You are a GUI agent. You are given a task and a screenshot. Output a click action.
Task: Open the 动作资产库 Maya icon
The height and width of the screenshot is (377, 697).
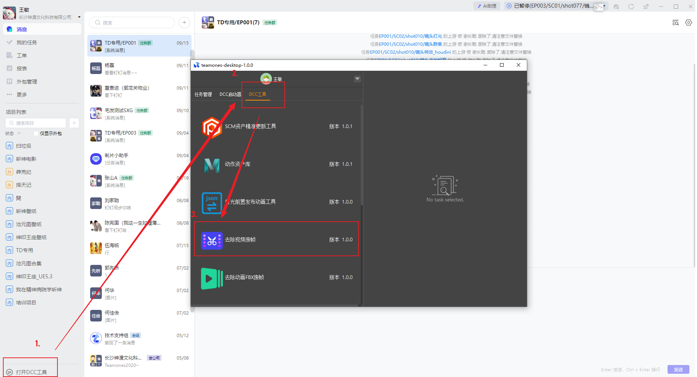pyautogui.click(x=212, y=165)
